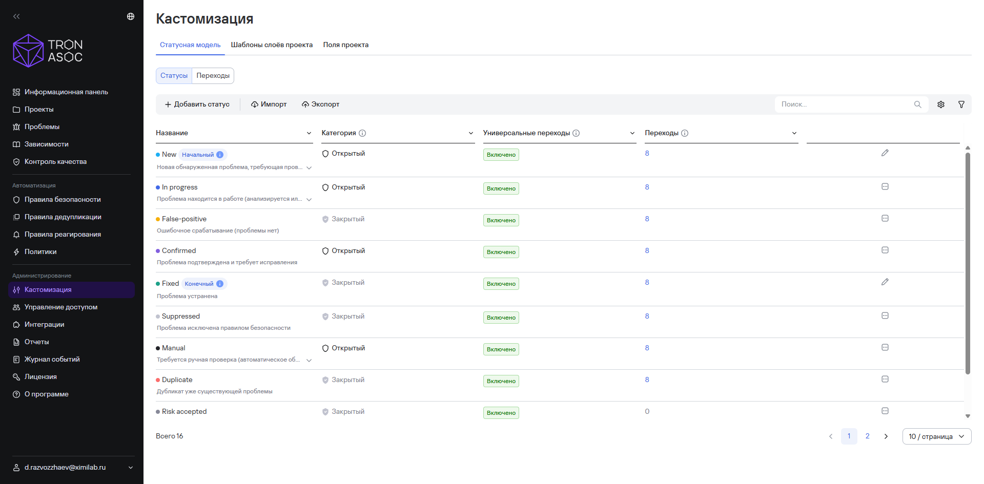Open Отчеты section
Screen dimensions: 984x484
click(x=37, y=342)
